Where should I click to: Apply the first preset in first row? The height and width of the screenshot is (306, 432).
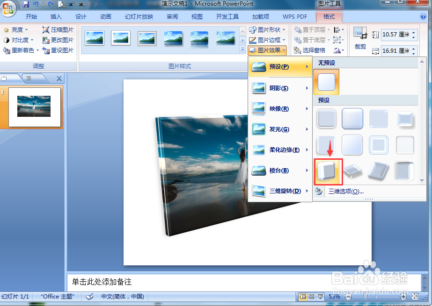coord(326,119)
